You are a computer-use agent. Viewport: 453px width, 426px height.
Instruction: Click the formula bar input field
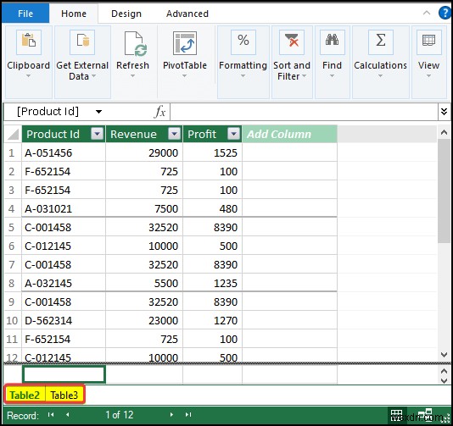tap(305, 111)
